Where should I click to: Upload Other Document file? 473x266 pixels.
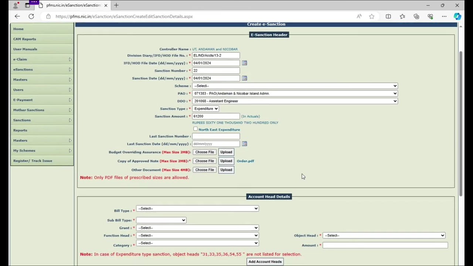(x=226, y=170)
